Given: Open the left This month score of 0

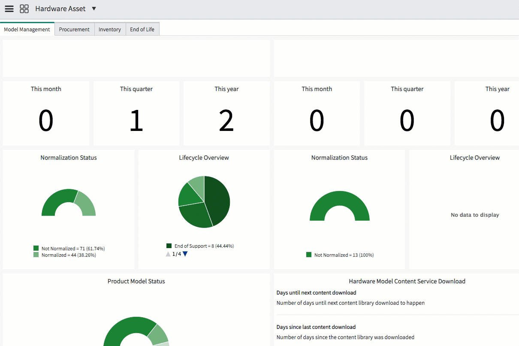Looking at the screenshot, I should (x=46, y=121).
